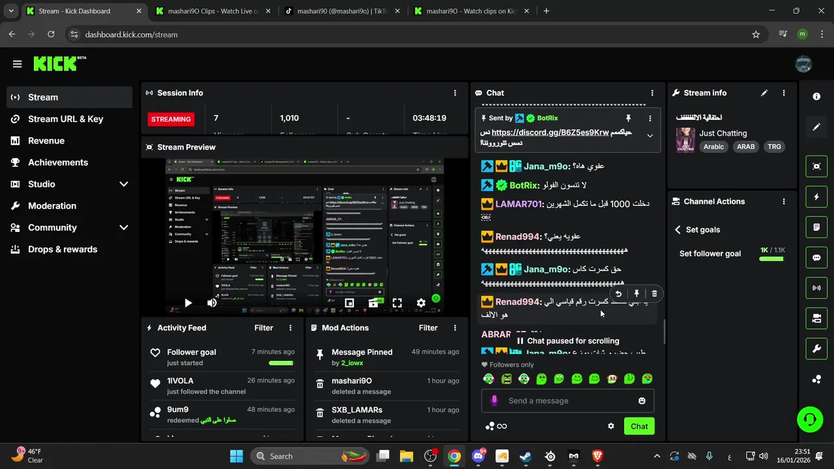Open the Stream page in sidebar

(69, 97)
